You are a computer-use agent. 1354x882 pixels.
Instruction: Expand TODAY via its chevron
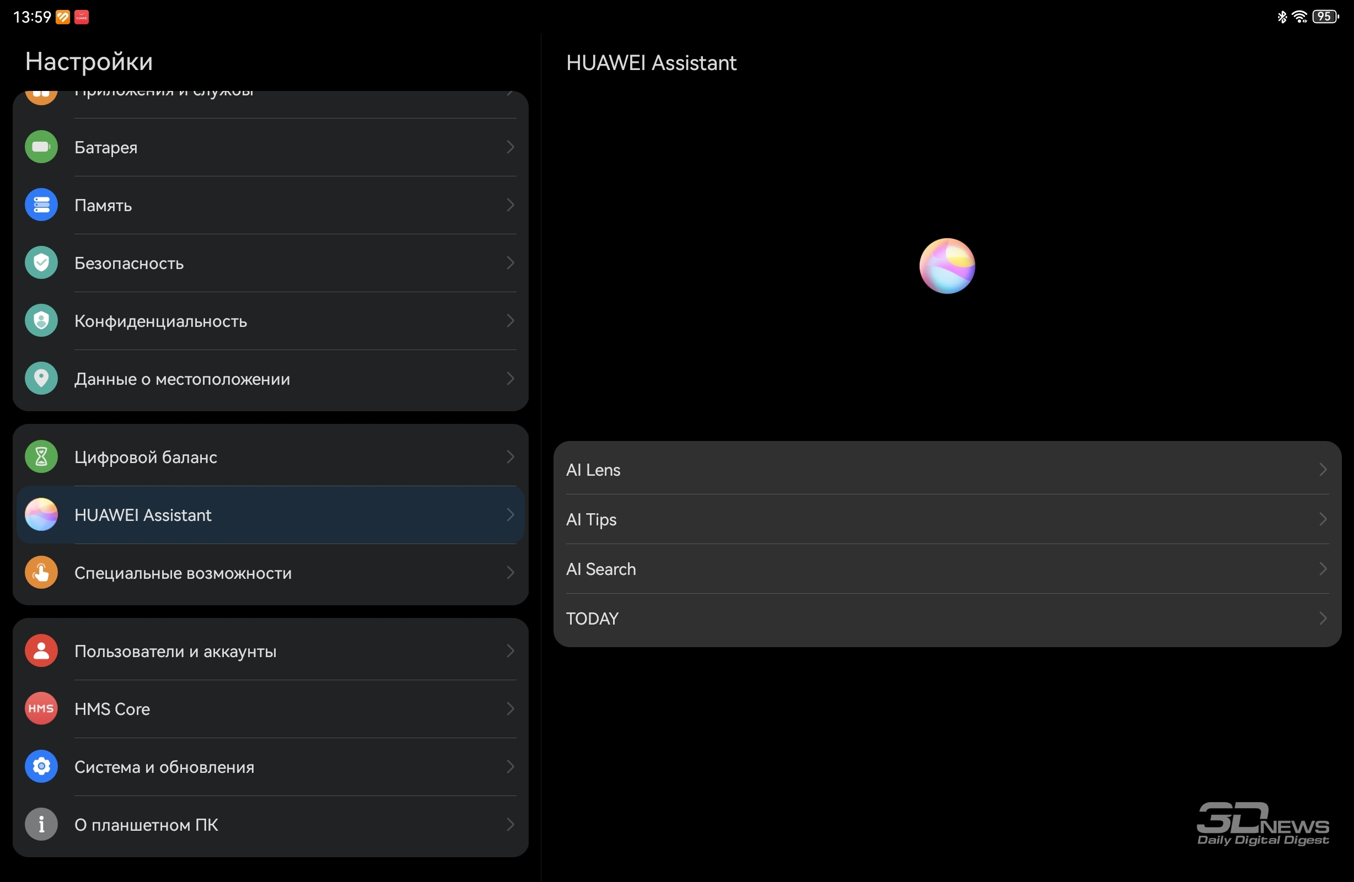click(1323, 619)
